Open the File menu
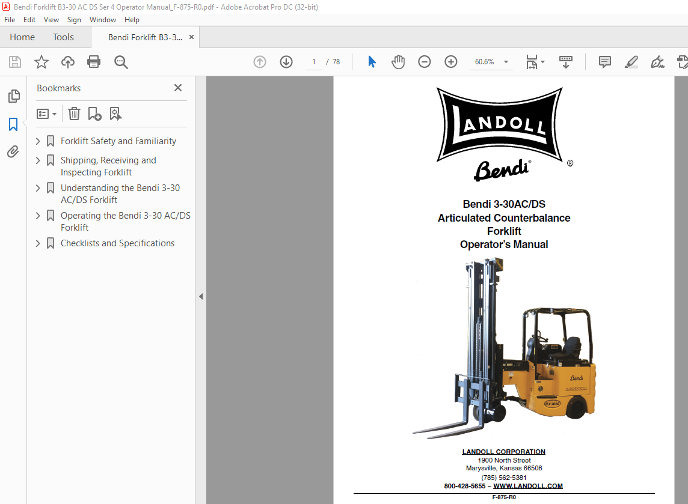The height and width of the screenshot is (504, 688). coord(10,20)
